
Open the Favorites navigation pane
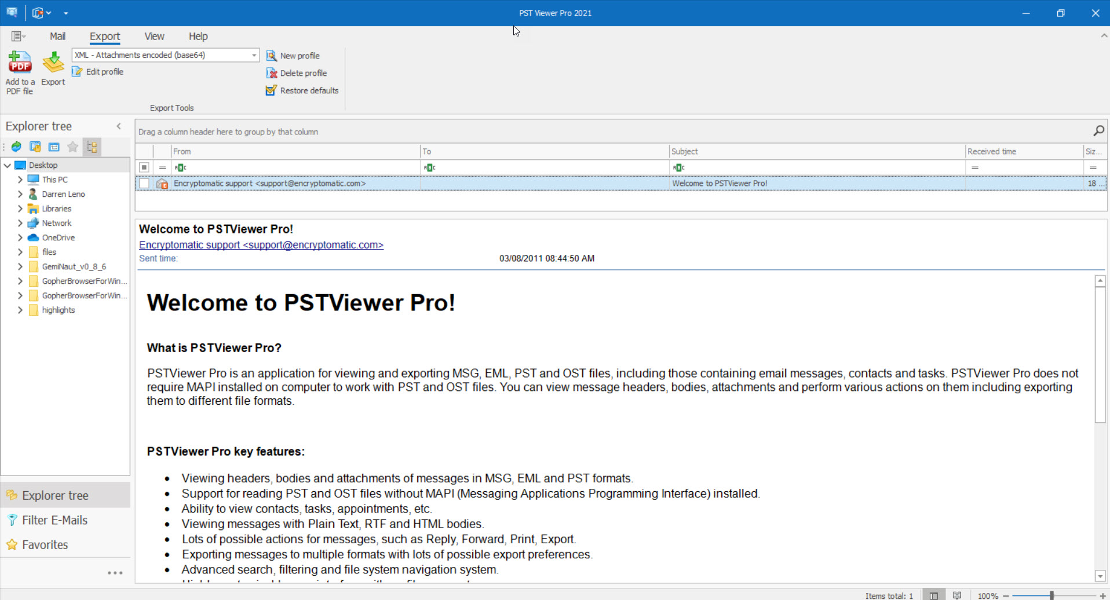click(65, 545)
